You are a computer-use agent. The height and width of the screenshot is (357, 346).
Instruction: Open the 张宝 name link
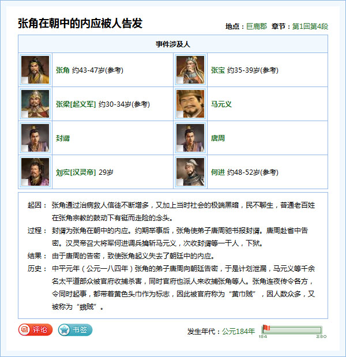pyautogui.click(x=218, y=70)
